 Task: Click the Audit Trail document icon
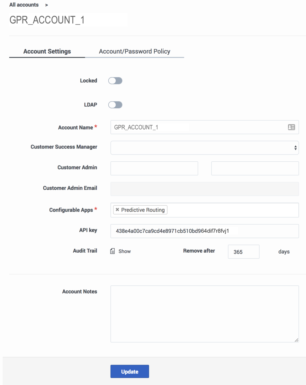[113, 251]
